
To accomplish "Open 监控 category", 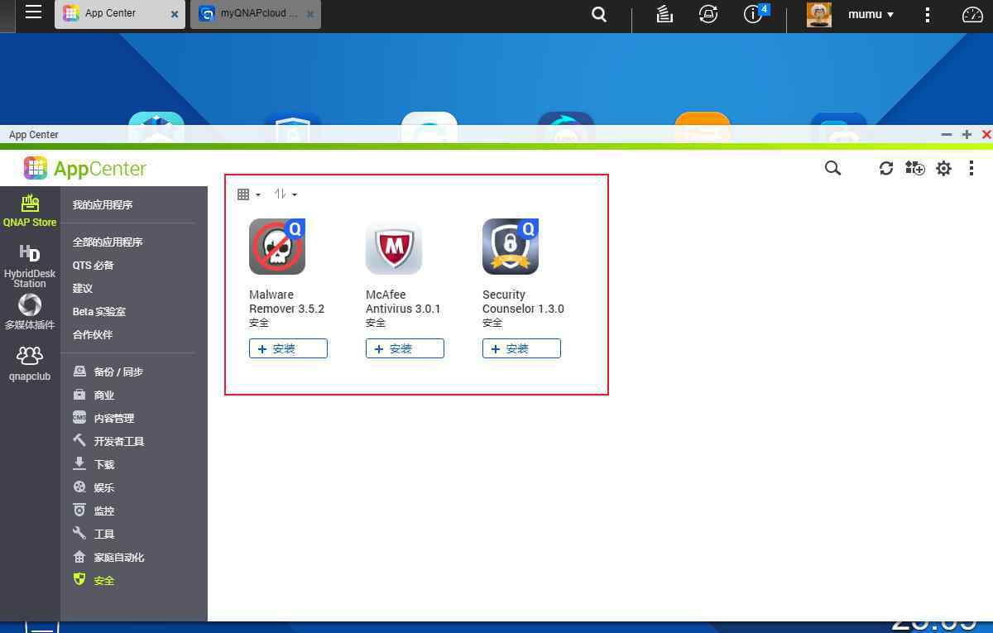I will click(94, 511).
